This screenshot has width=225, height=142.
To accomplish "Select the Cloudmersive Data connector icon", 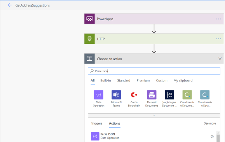I will tap(205, 95).
